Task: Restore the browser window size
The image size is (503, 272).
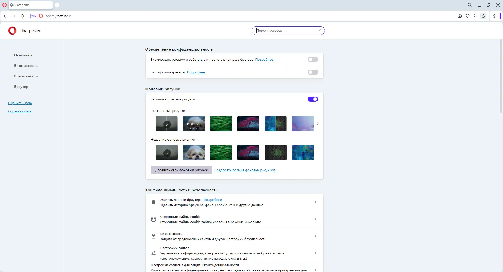Action: tap(489, 5)
